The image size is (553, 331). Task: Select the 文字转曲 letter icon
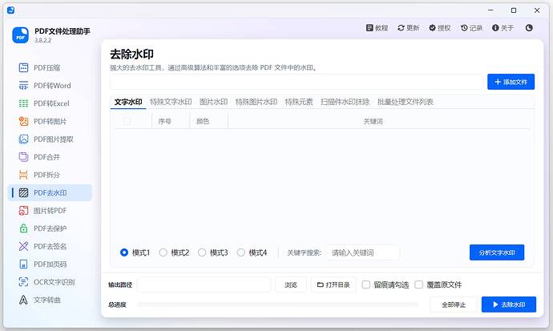click(x=23, y=300)
